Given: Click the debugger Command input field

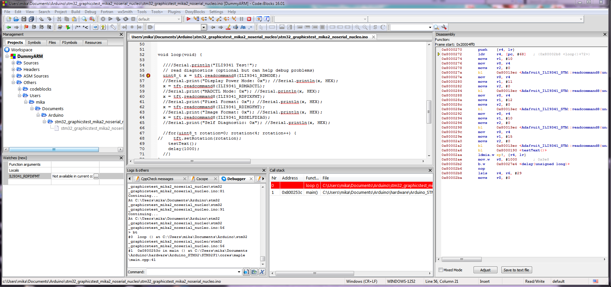Looking at the screenshot, I should 192,272.
